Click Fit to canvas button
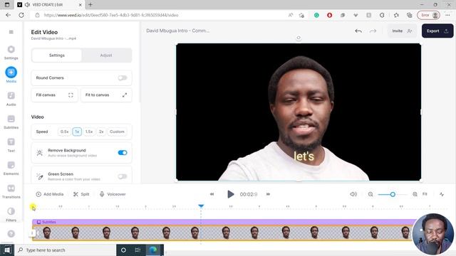 click(106, 95)
